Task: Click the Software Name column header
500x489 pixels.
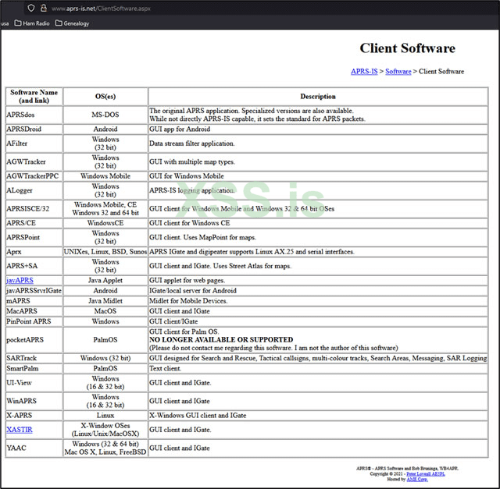Action: tap(34, 97)
